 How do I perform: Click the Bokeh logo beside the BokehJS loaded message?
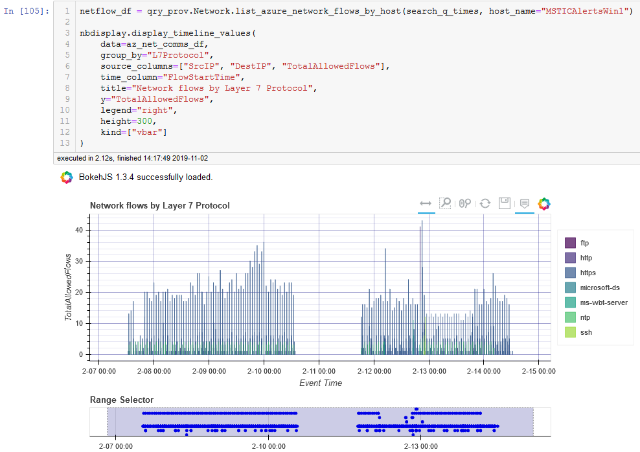(x=67, y=177)
